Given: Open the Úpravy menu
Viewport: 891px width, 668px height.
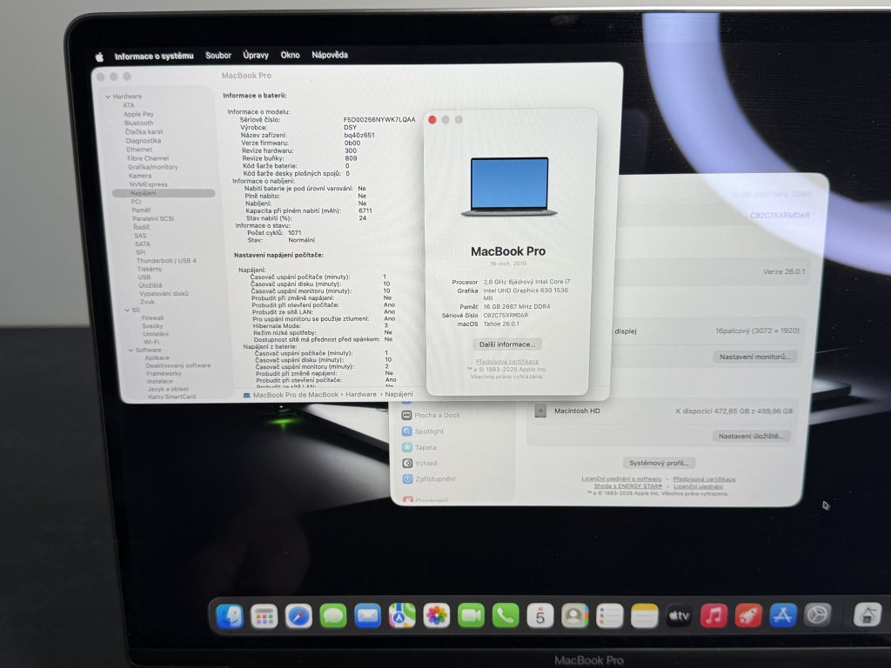Looking at the screenshot, I should click(x=256, y=55).
